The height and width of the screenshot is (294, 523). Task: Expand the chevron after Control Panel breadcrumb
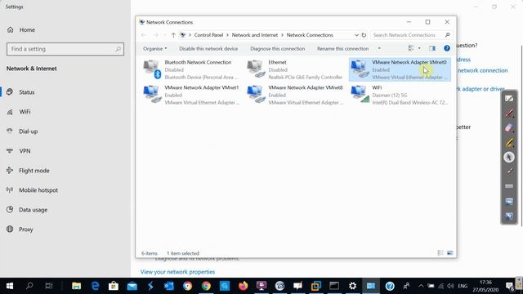pos(228,35)
